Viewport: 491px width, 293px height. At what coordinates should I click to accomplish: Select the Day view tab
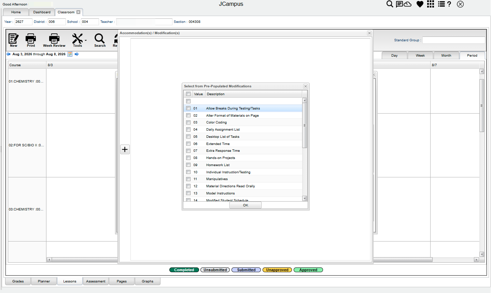(x=394, y=56)
